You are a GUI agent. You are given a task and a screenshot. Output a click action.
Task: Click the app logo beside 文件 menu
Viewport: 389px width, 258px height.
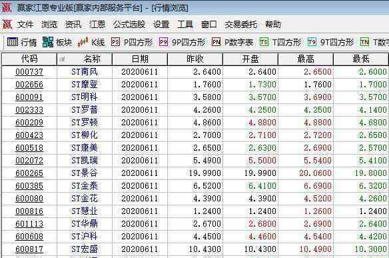[7, 25]
